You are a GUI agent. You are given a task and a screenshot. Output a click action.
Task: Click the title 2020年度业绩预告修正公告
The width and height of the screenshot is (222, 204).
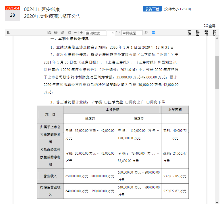tap(52, 16)
